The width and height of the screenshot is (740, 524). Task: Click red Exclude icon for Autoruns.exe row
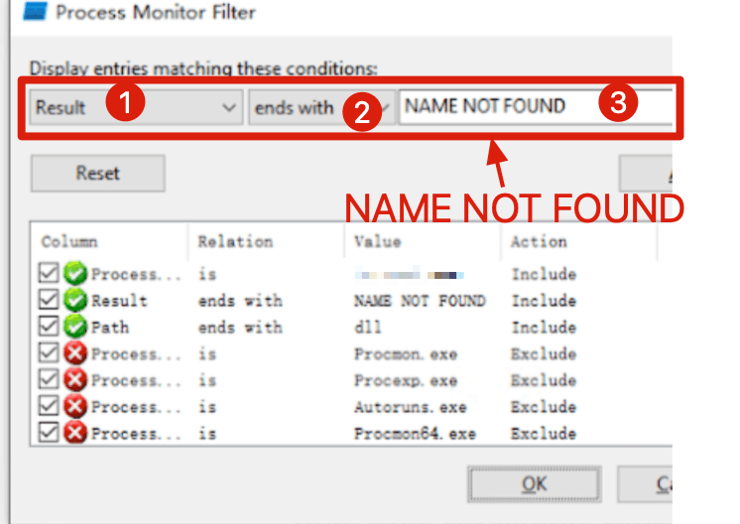75,407
